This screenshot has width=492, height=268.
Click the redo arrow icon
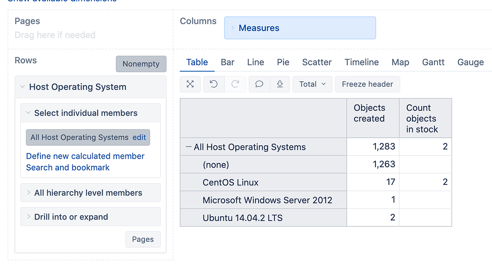tap(235, 84)
